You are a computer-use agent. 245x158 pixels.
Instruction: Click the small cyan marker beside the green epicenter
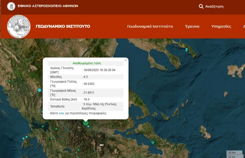click(88, 126)
